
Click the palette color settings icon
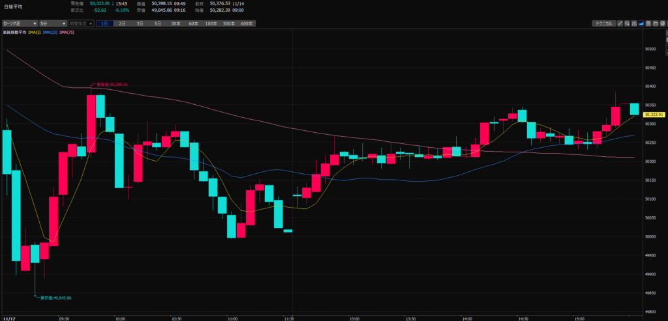[x=663, y=23]
